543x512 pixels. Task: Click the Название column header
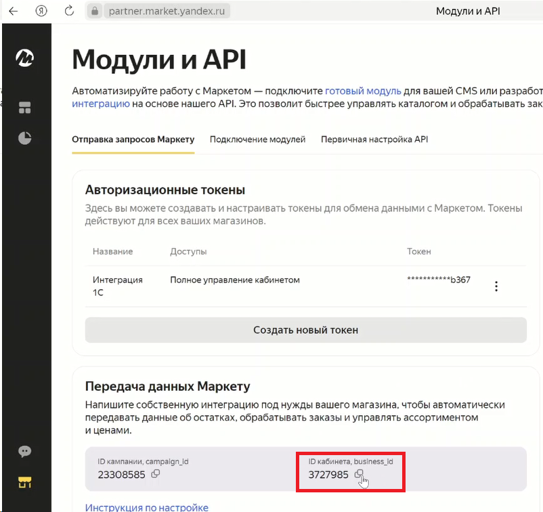coord(112,251)
